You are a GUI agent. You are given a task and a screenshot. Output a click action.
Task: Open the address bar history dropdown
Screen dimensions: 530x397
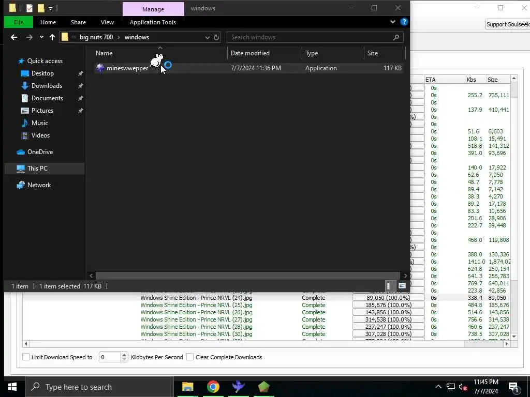(x=207, y=37)
